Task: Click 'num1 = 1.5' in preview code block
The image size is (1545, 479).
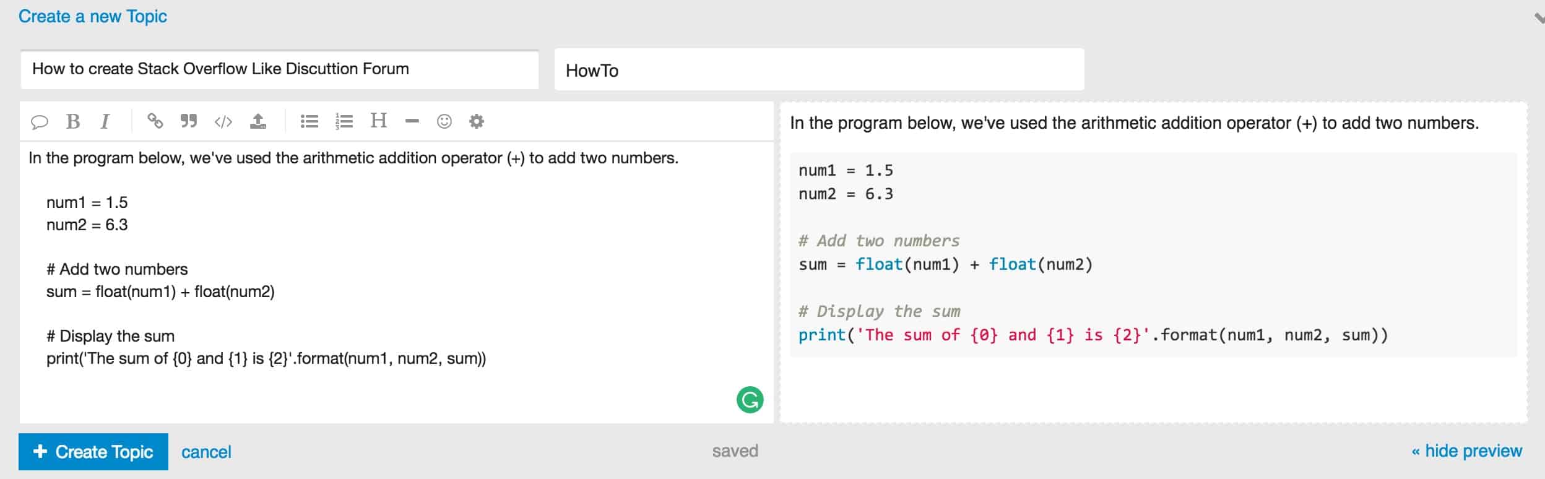Action: [846, 171]
